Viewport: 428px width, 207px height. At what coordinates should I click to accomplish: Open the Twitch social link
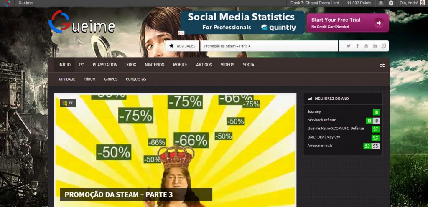click(x=384, y=46)
